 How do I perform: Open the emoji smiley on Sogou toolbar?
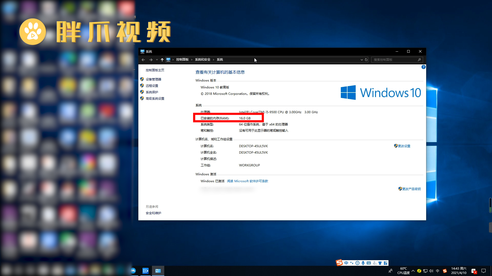(357, 263)
